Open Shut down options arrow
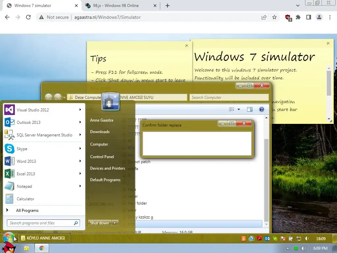The image size is (337, 253). point(115,223)
